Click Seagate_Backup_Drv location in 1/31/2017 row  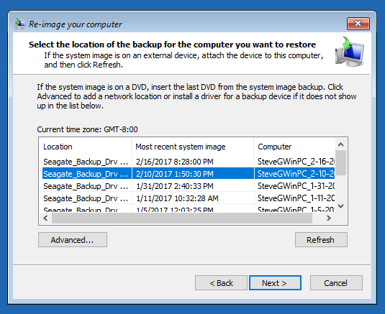tap(86, 186)
